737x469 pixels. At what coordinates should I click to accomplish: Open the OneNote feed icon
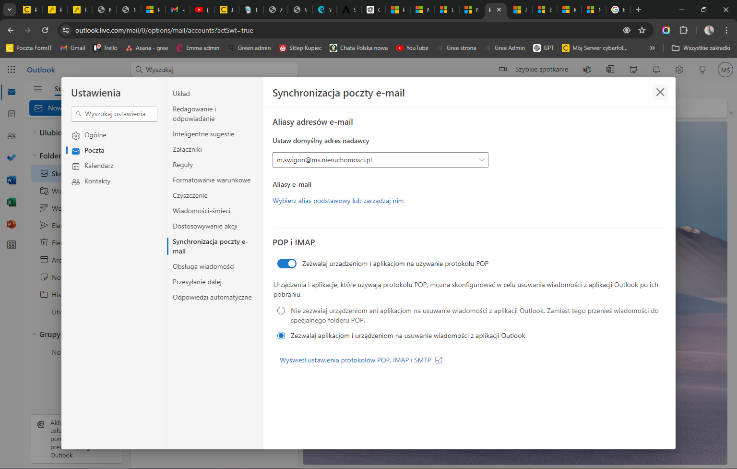610,70
